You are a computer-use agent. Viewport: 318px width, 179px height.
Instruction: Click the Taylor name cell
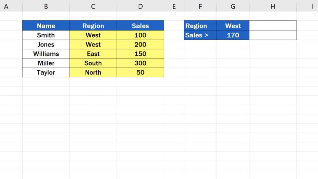point(46,72)
